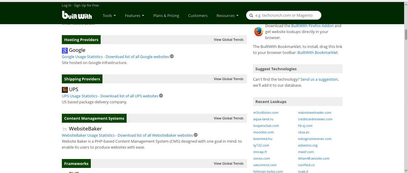Open recent lookup mooclist.com

pyautogui.click(x=264, y=132)
